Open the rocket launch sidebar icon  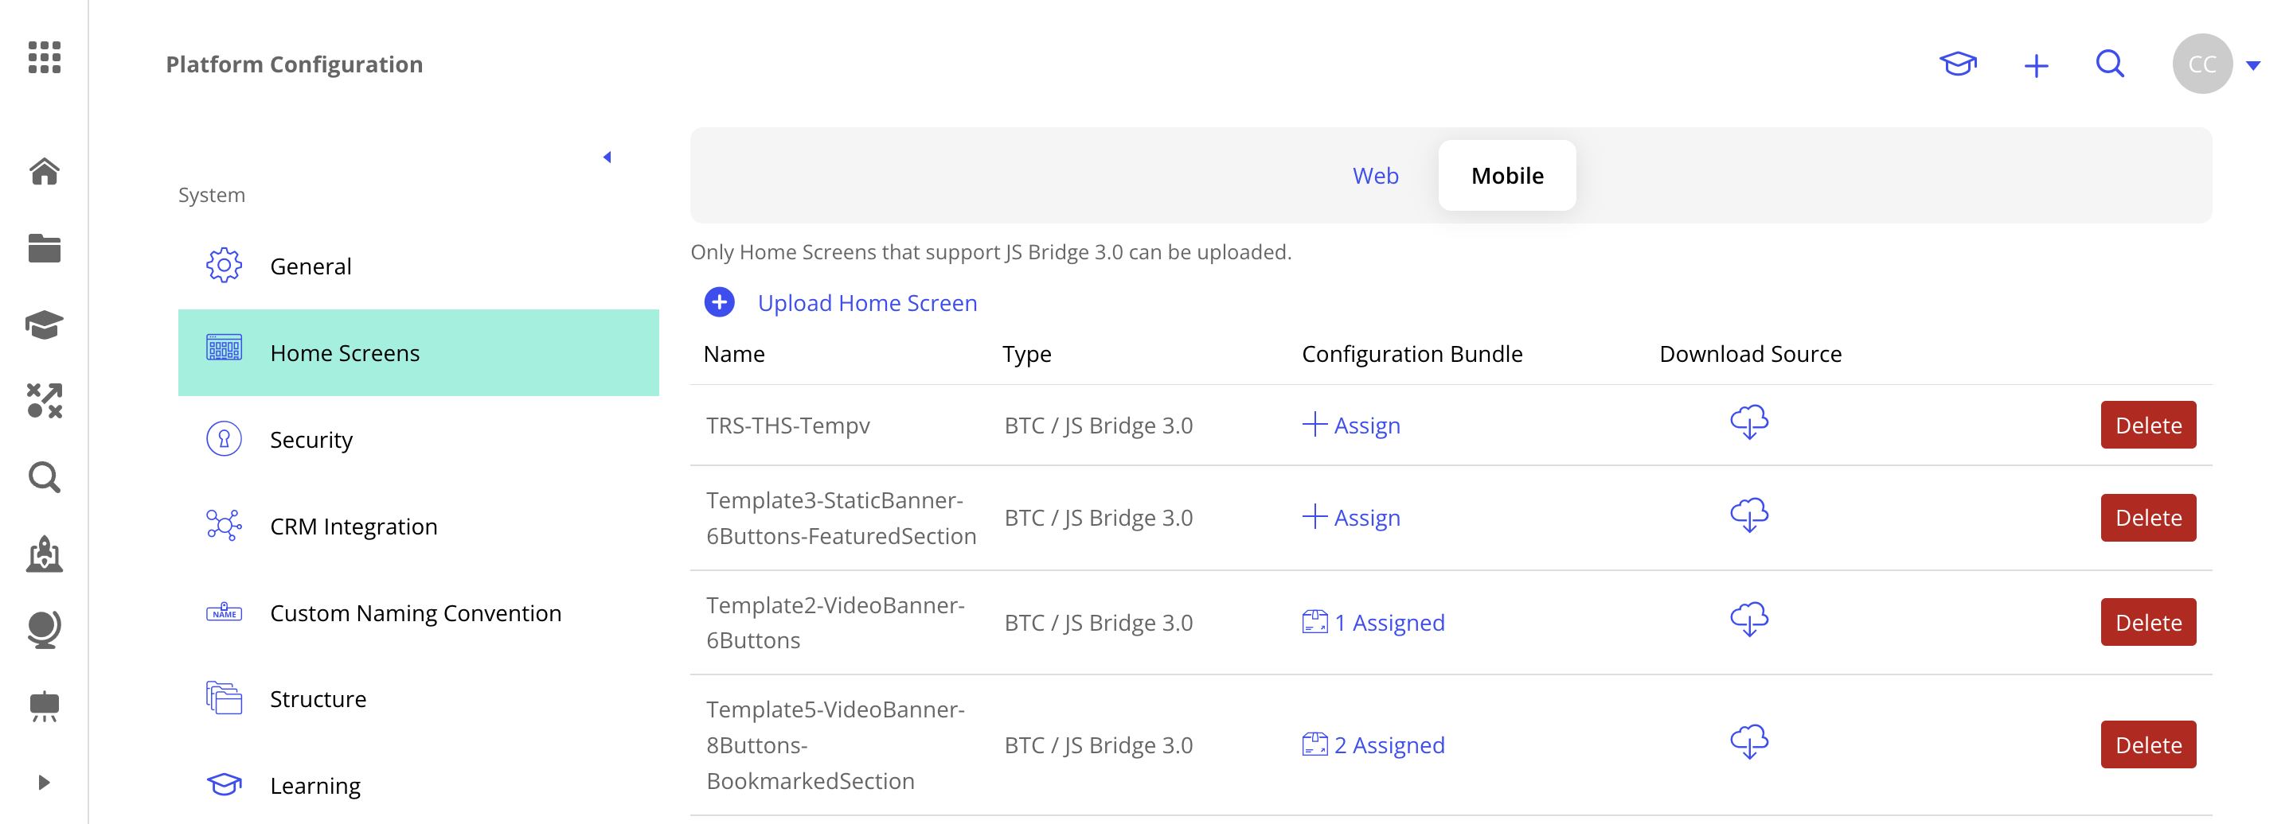coord(44,554)
